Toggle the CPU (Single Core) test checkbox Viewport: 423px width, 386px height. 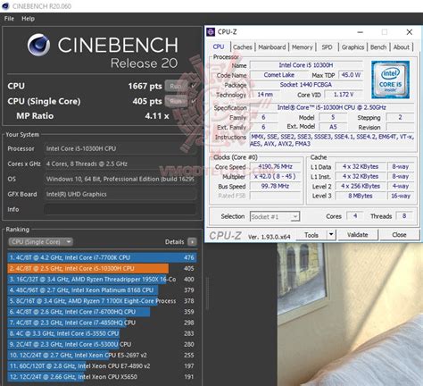click(x=194, y=101)
